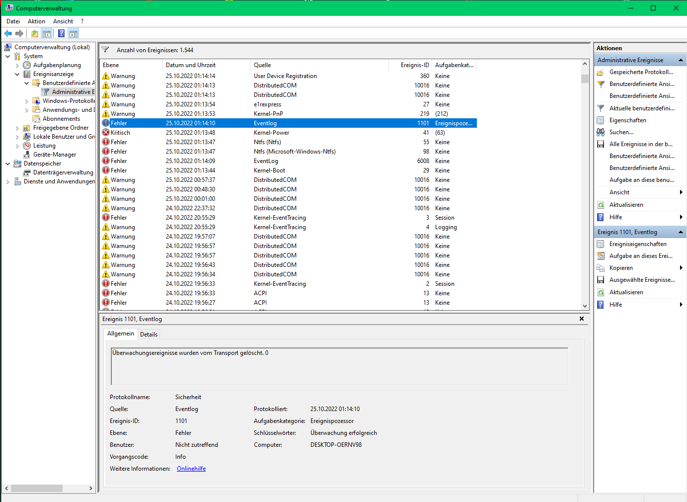Image resolution: width=687 pixels, height=502 pixels.
Task: Click Aufgabenplanung clock icon in tree
Action: coord(27,65)
